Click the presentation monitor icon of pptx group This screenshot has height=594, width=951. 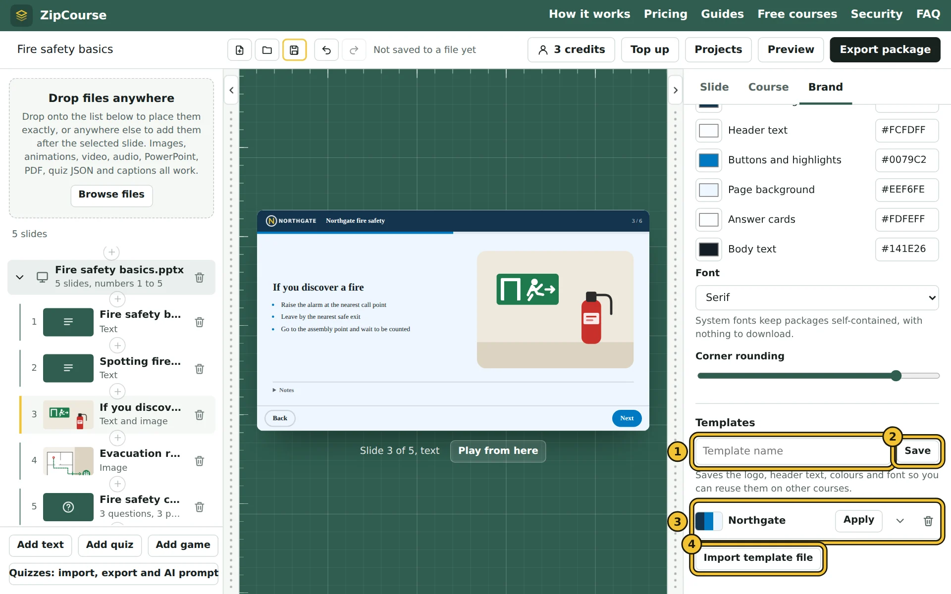click(43, 278)
